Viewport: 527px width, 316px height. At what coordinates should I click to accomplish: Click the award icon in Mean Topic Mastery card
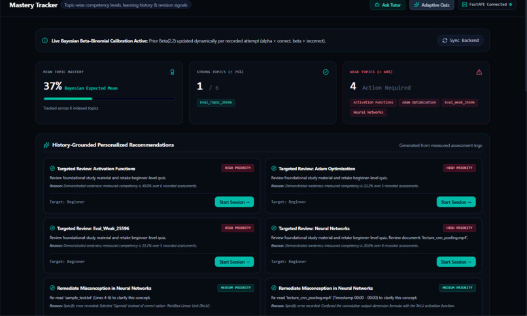click(x=172, y=72)
